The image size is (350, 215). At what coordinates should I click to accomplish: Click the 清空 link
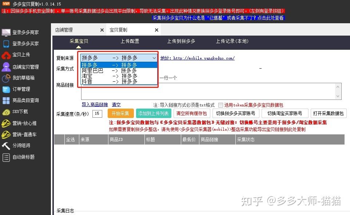pos(116,105)
